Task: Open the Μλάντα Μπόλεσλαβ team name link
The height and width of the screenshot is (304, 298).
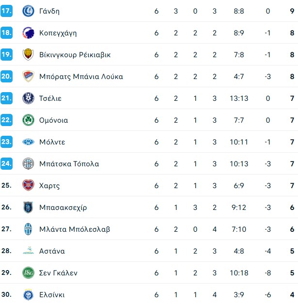Action: (x=75, y=229)
